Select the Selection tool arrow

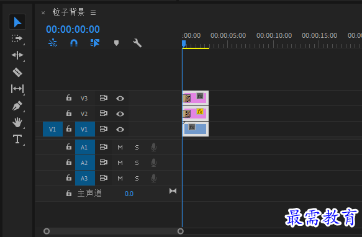(17, 22)
